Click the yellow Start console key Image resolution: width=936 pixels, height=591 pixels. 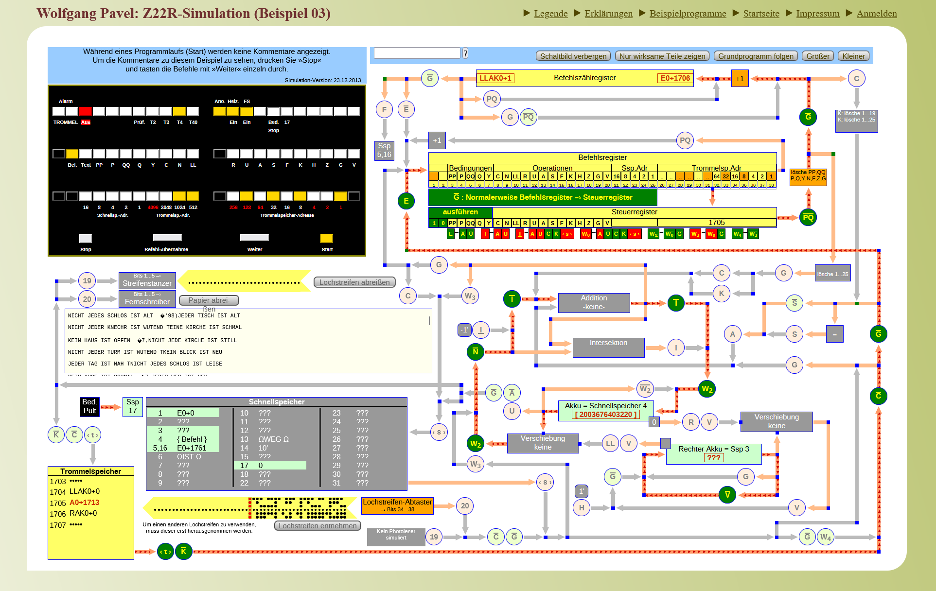[x=327, y=239]
